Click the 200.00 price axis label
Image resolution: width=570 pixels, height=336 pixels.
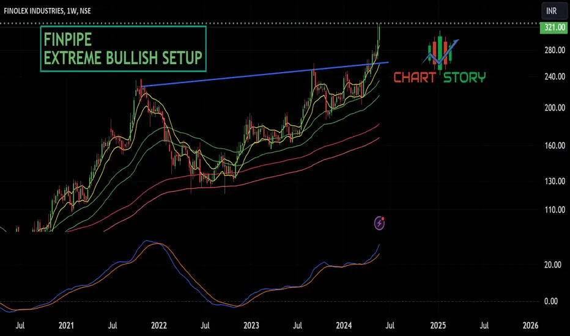point(555,108)
